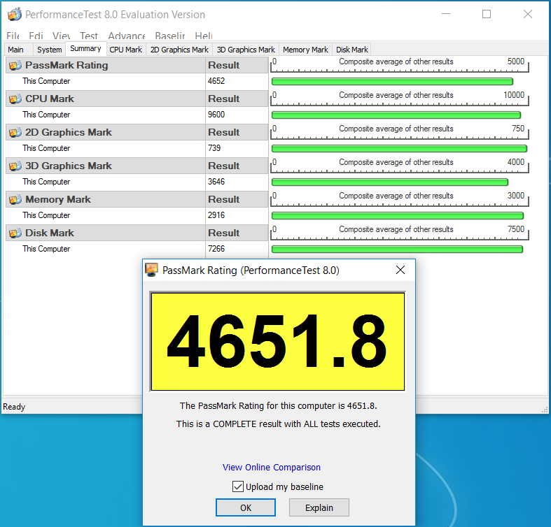This screenshot has height=527, width=551.
Task: Click the Memory Mark row icon
Action: pos(15,199)
